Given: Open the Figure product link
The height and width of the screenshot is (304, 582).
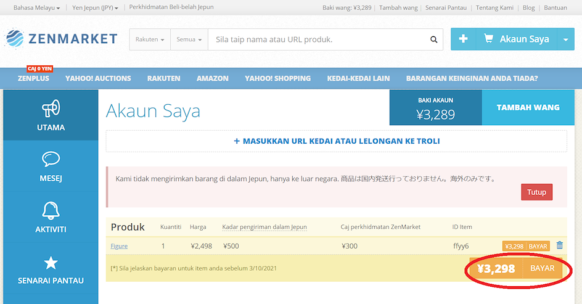Looking at the screenshot, I should 119,245.
